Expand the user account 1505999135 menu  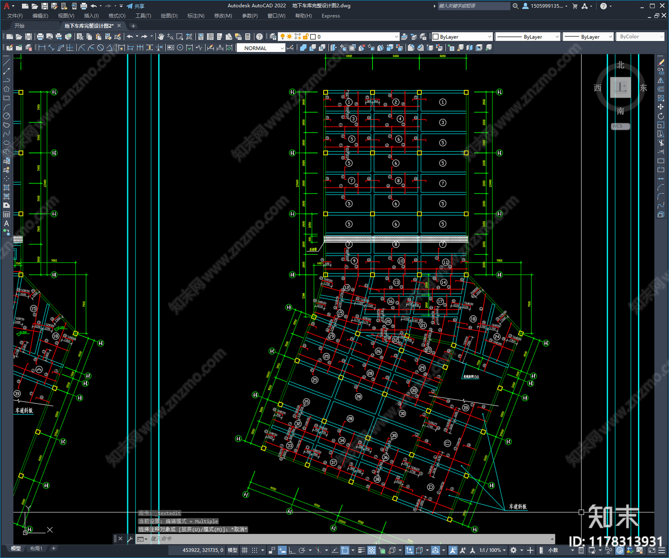tap(545, 6)
